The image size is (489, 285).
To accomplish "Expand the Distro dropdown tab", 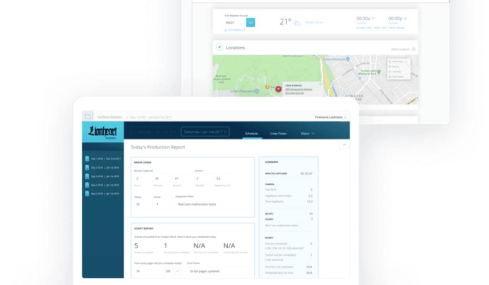I will click(308, 134).
